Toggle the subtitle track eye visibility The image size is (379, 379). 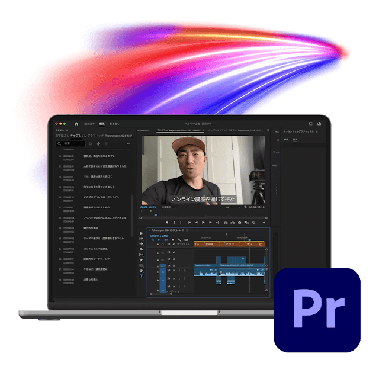tap(174, 245)
